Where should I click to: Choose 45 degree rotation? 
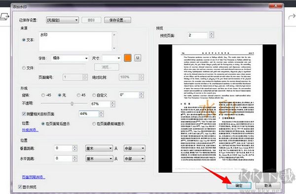coord(78,95)
